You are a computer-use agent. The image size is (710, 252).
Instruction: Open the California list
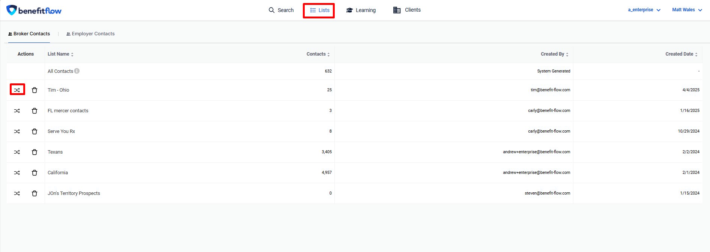[58, 173]
